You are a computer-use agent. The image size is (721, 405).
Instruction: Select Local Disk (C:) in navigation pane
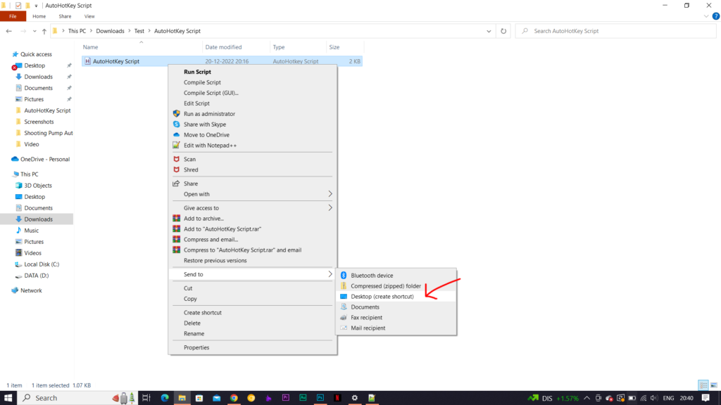(42, 264)
